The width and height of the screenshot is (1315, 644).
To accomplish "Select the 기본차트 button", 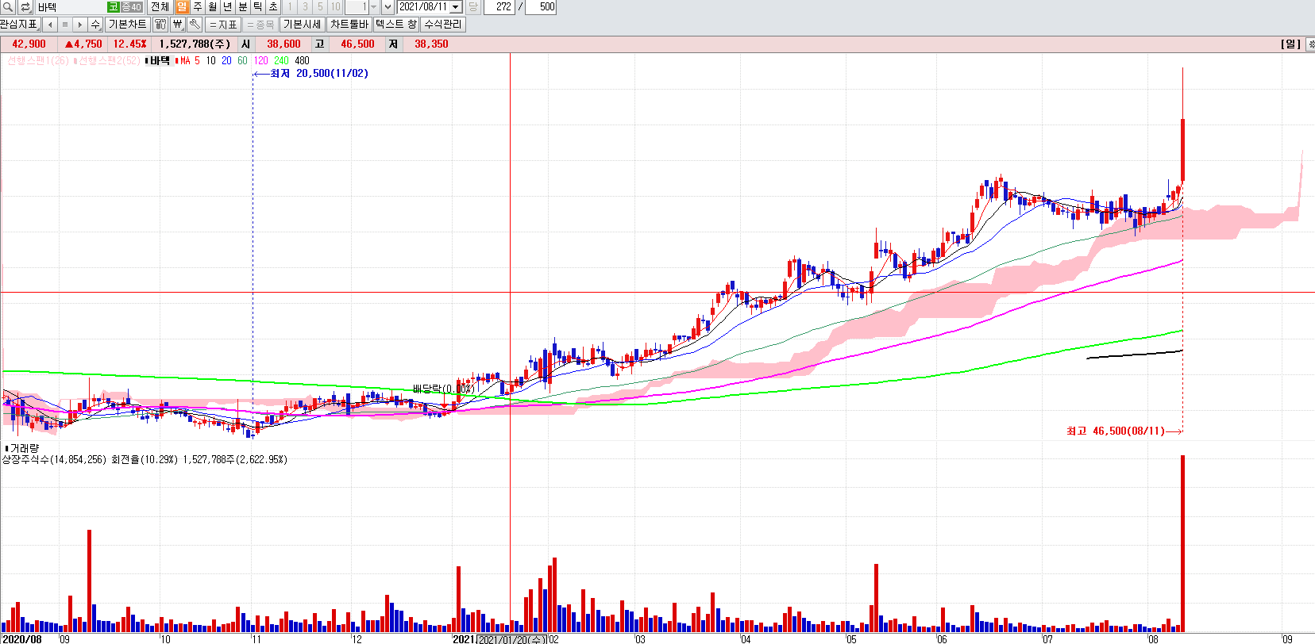I will 128,25.
